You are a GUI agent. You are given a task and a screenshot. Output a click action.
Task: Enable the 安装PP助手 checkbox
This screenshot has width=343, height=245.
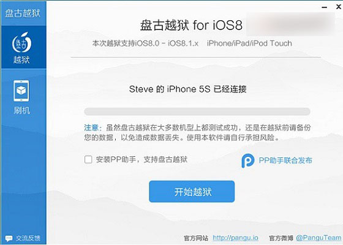click(88, 159)
